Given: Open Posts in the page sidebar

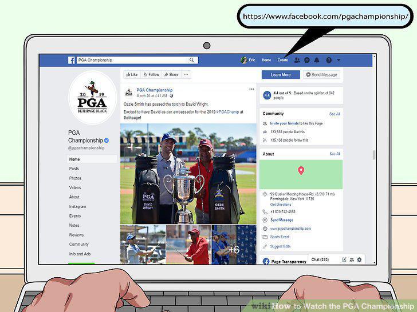Looking at the screenshot, I should [74, 169].
